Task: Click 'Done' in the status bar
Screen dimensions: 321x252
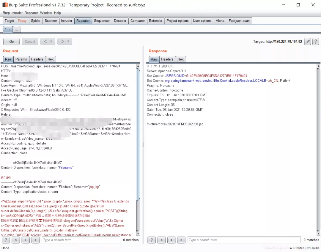Action: pos(5,248)
